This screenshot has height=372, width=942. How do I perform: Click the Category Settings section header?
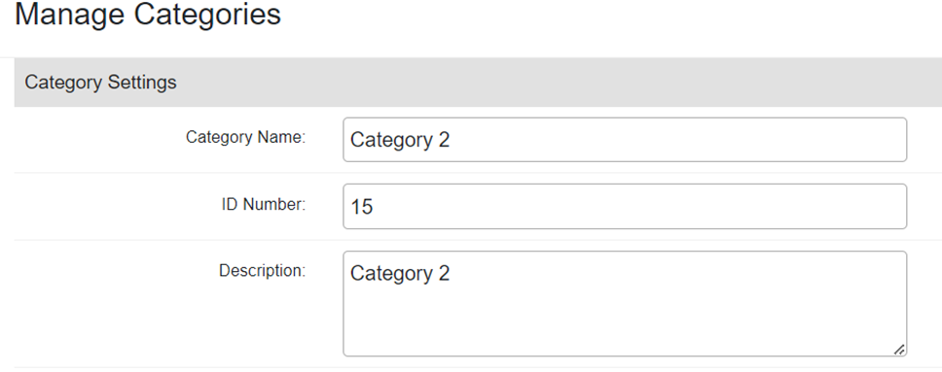(478, 83)
